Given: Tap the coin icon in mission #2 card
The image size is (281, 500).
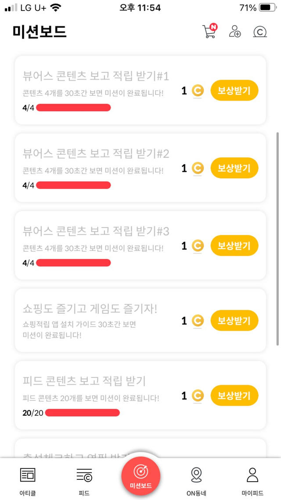Looking at the screenshot, I should pyautogui.click(x=198, y=168).
